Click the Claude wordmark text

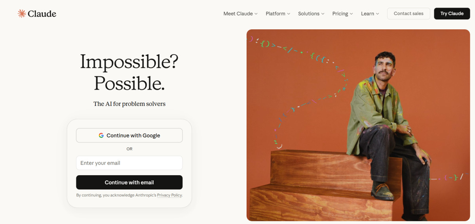click(x=42, y=13)
